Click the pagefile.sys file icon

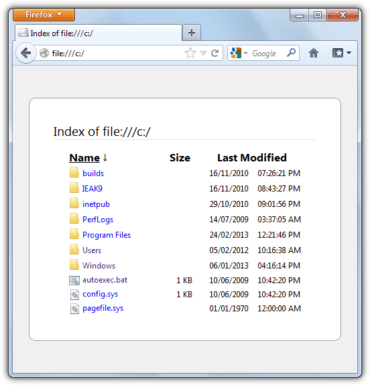[x=74, y=309]
